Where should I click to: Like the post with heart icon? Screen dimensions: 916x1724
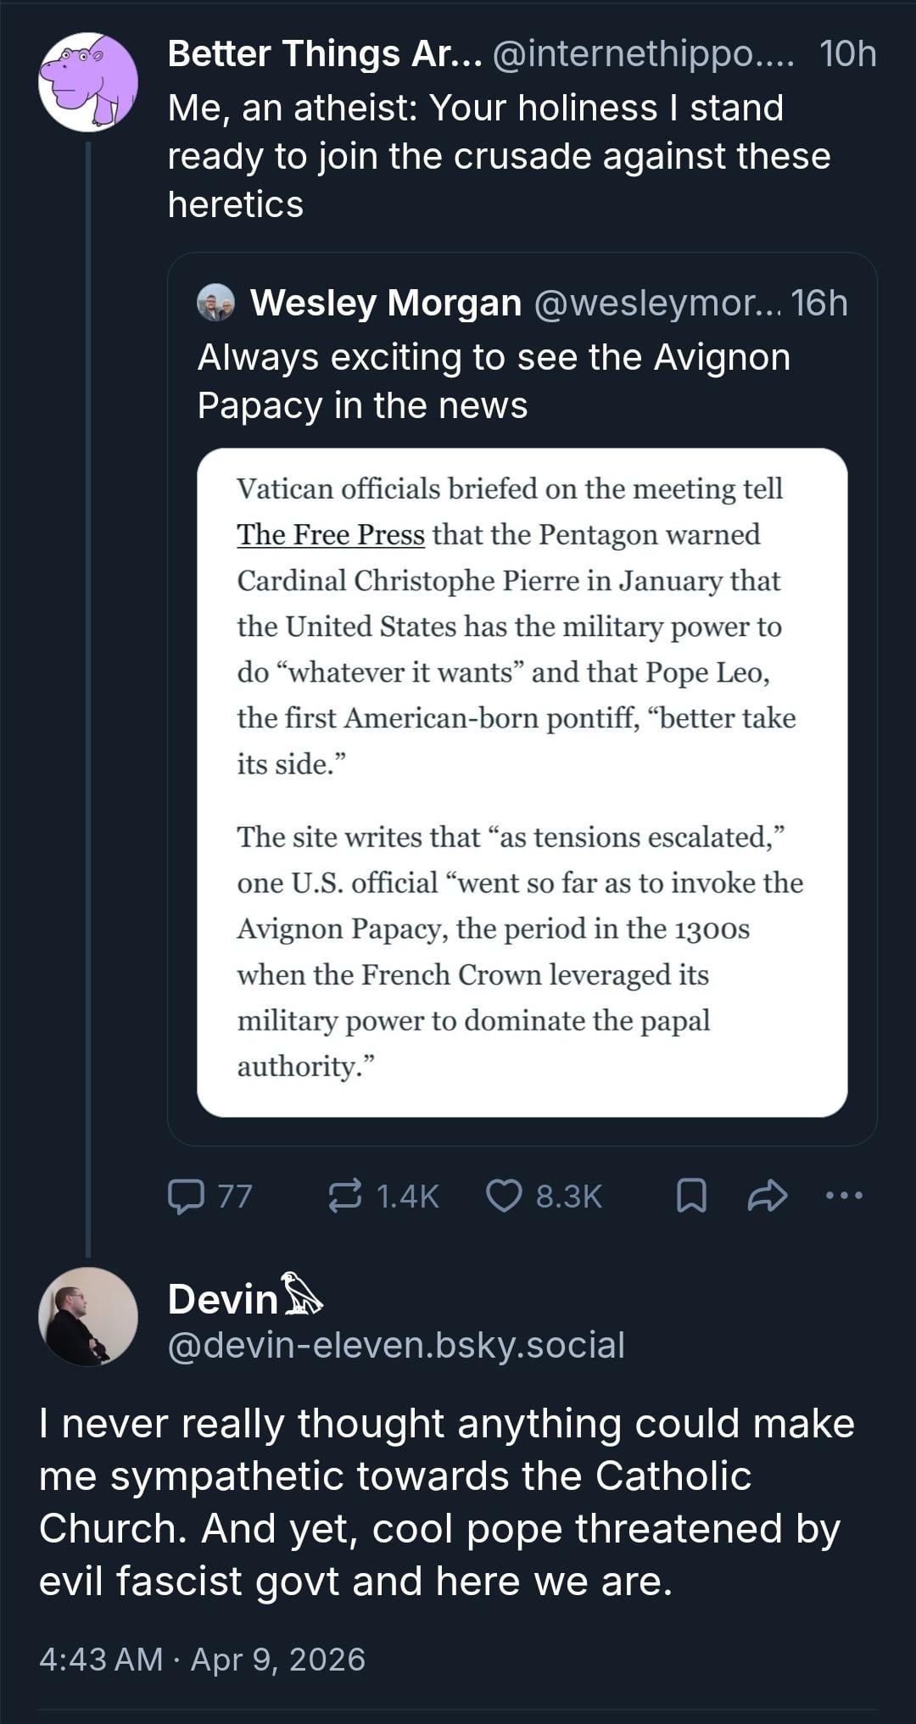pos(504,1196)
